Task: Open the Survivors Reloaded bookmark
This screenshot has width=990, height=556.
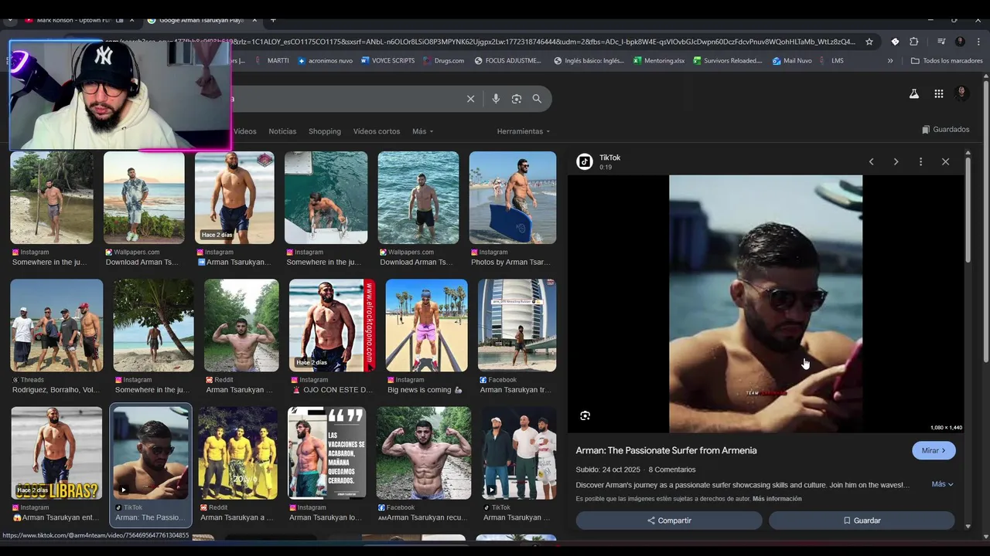Action: point(728,60)
